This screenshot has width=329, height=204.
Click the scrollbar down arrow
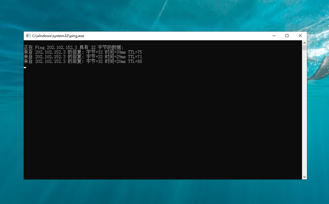(304, 177)
